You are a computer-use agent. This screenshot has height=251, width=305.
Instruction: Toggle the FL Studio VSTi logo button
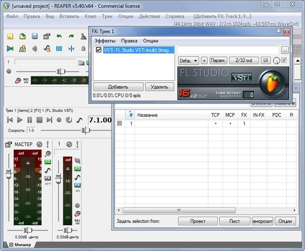242,78
